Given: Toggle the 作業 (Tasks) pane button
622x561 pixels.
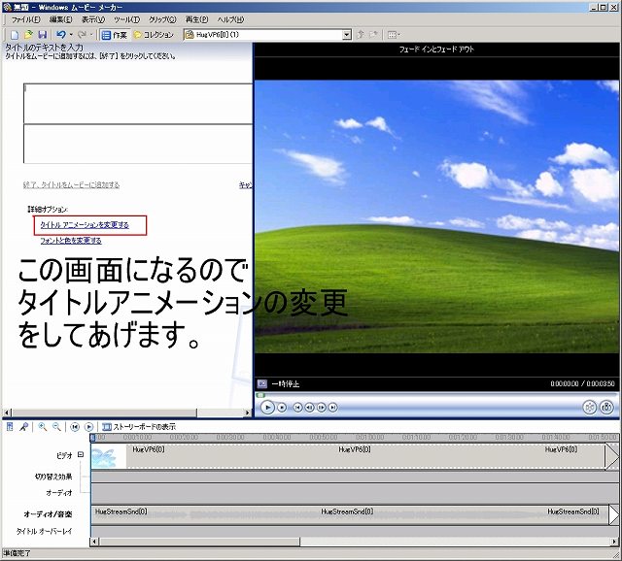Looking at the screenshot, I should tap(115, 35).
